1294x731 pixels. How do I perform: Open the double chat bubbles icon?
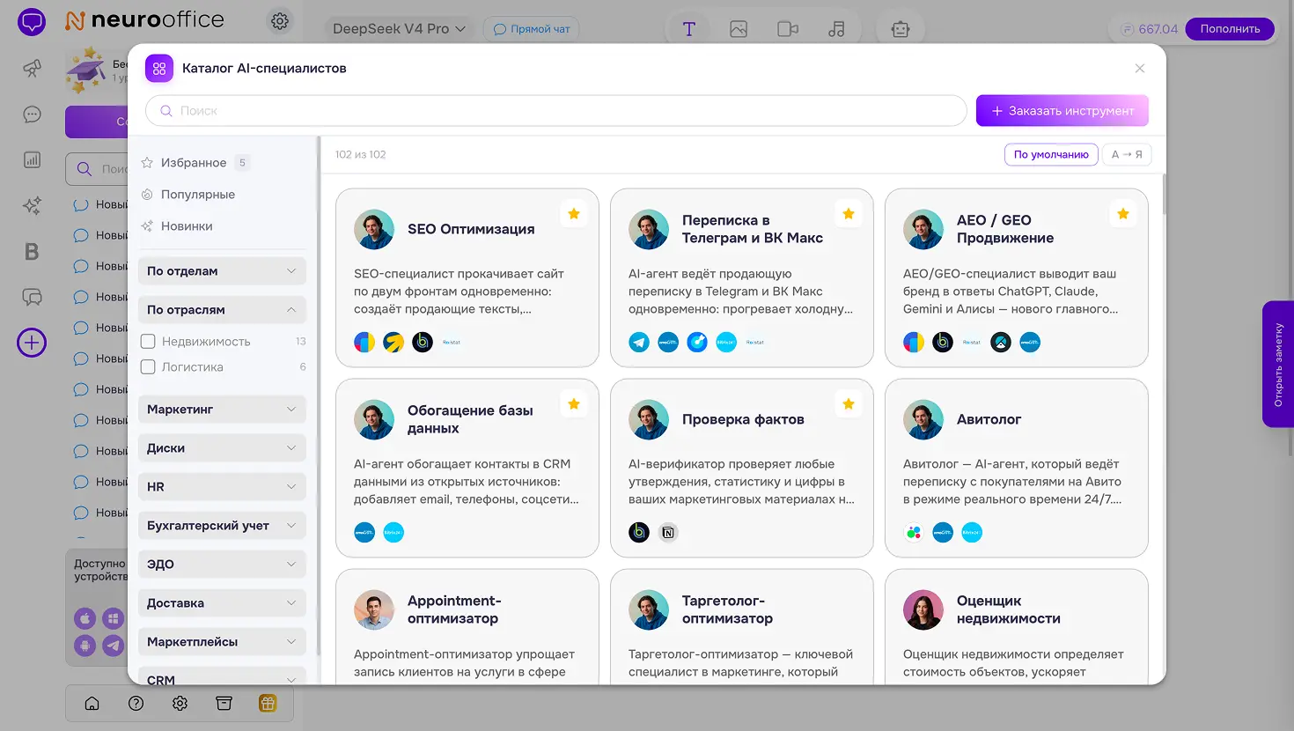[x=32, y=297]
